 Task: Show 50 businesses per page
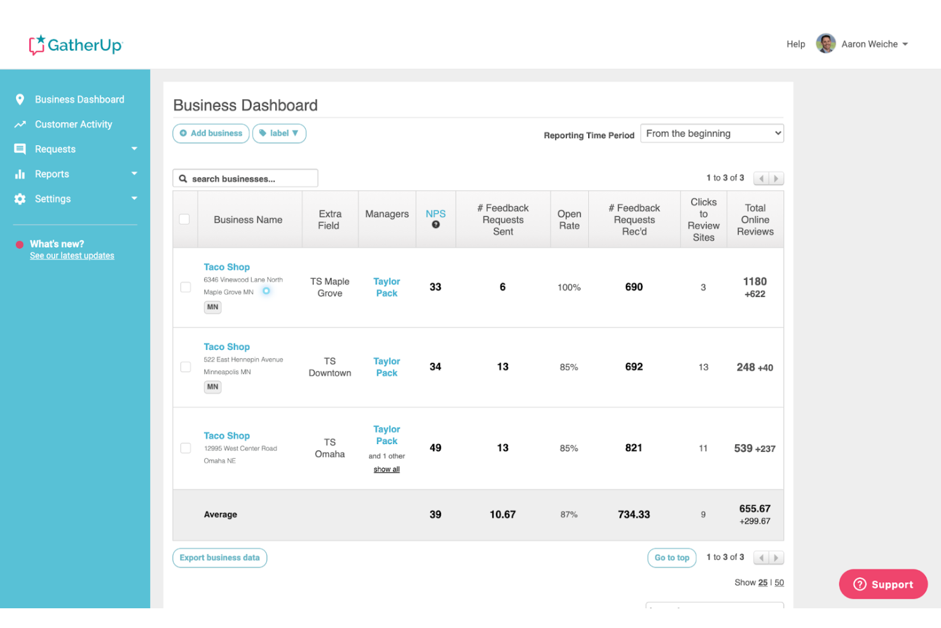[779, 583]
